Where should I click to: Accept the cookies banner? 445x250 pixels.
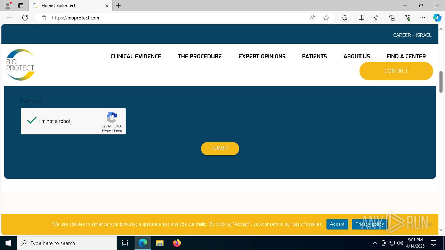[x=337, y=224]
